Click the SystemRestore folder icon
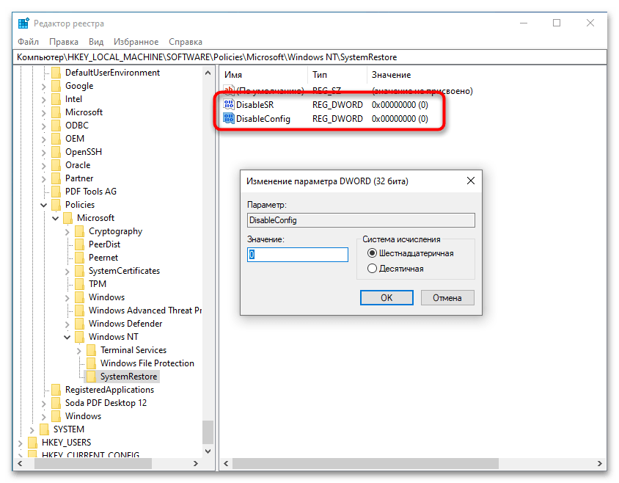619x483 pixels. [91, 377]
